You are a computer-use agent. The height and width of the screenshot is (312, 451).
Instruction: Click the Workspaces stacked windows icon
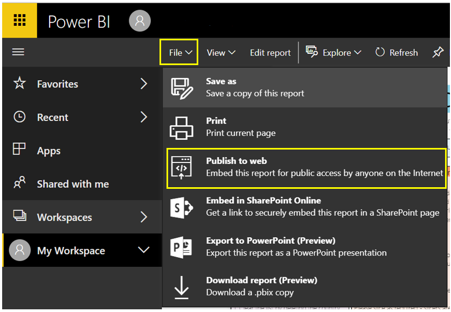(19, 216)
